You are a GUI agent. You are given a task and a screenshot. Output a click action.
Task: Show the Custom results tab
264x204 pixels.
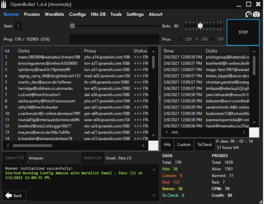[184, 144]
